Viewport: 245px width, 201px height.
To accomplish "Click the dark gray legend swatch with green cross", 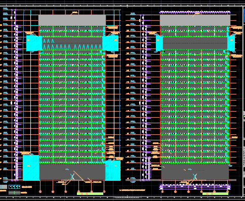I will click(x=14, y=192).
